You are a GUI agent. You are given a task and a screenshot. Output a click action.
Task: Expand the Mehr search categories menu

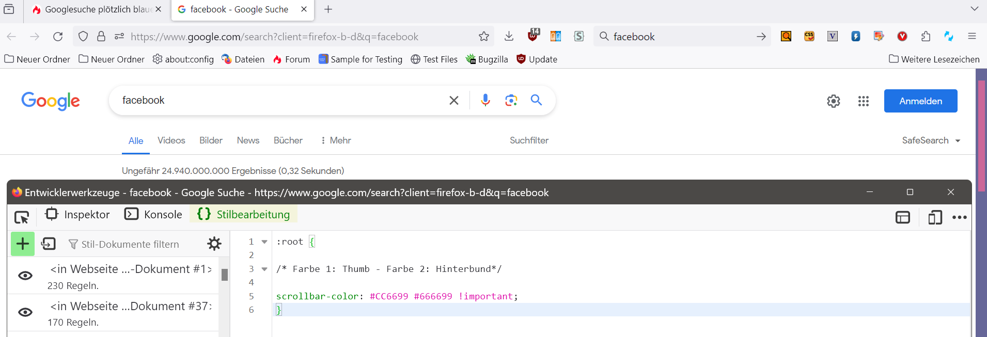(336, 140)
